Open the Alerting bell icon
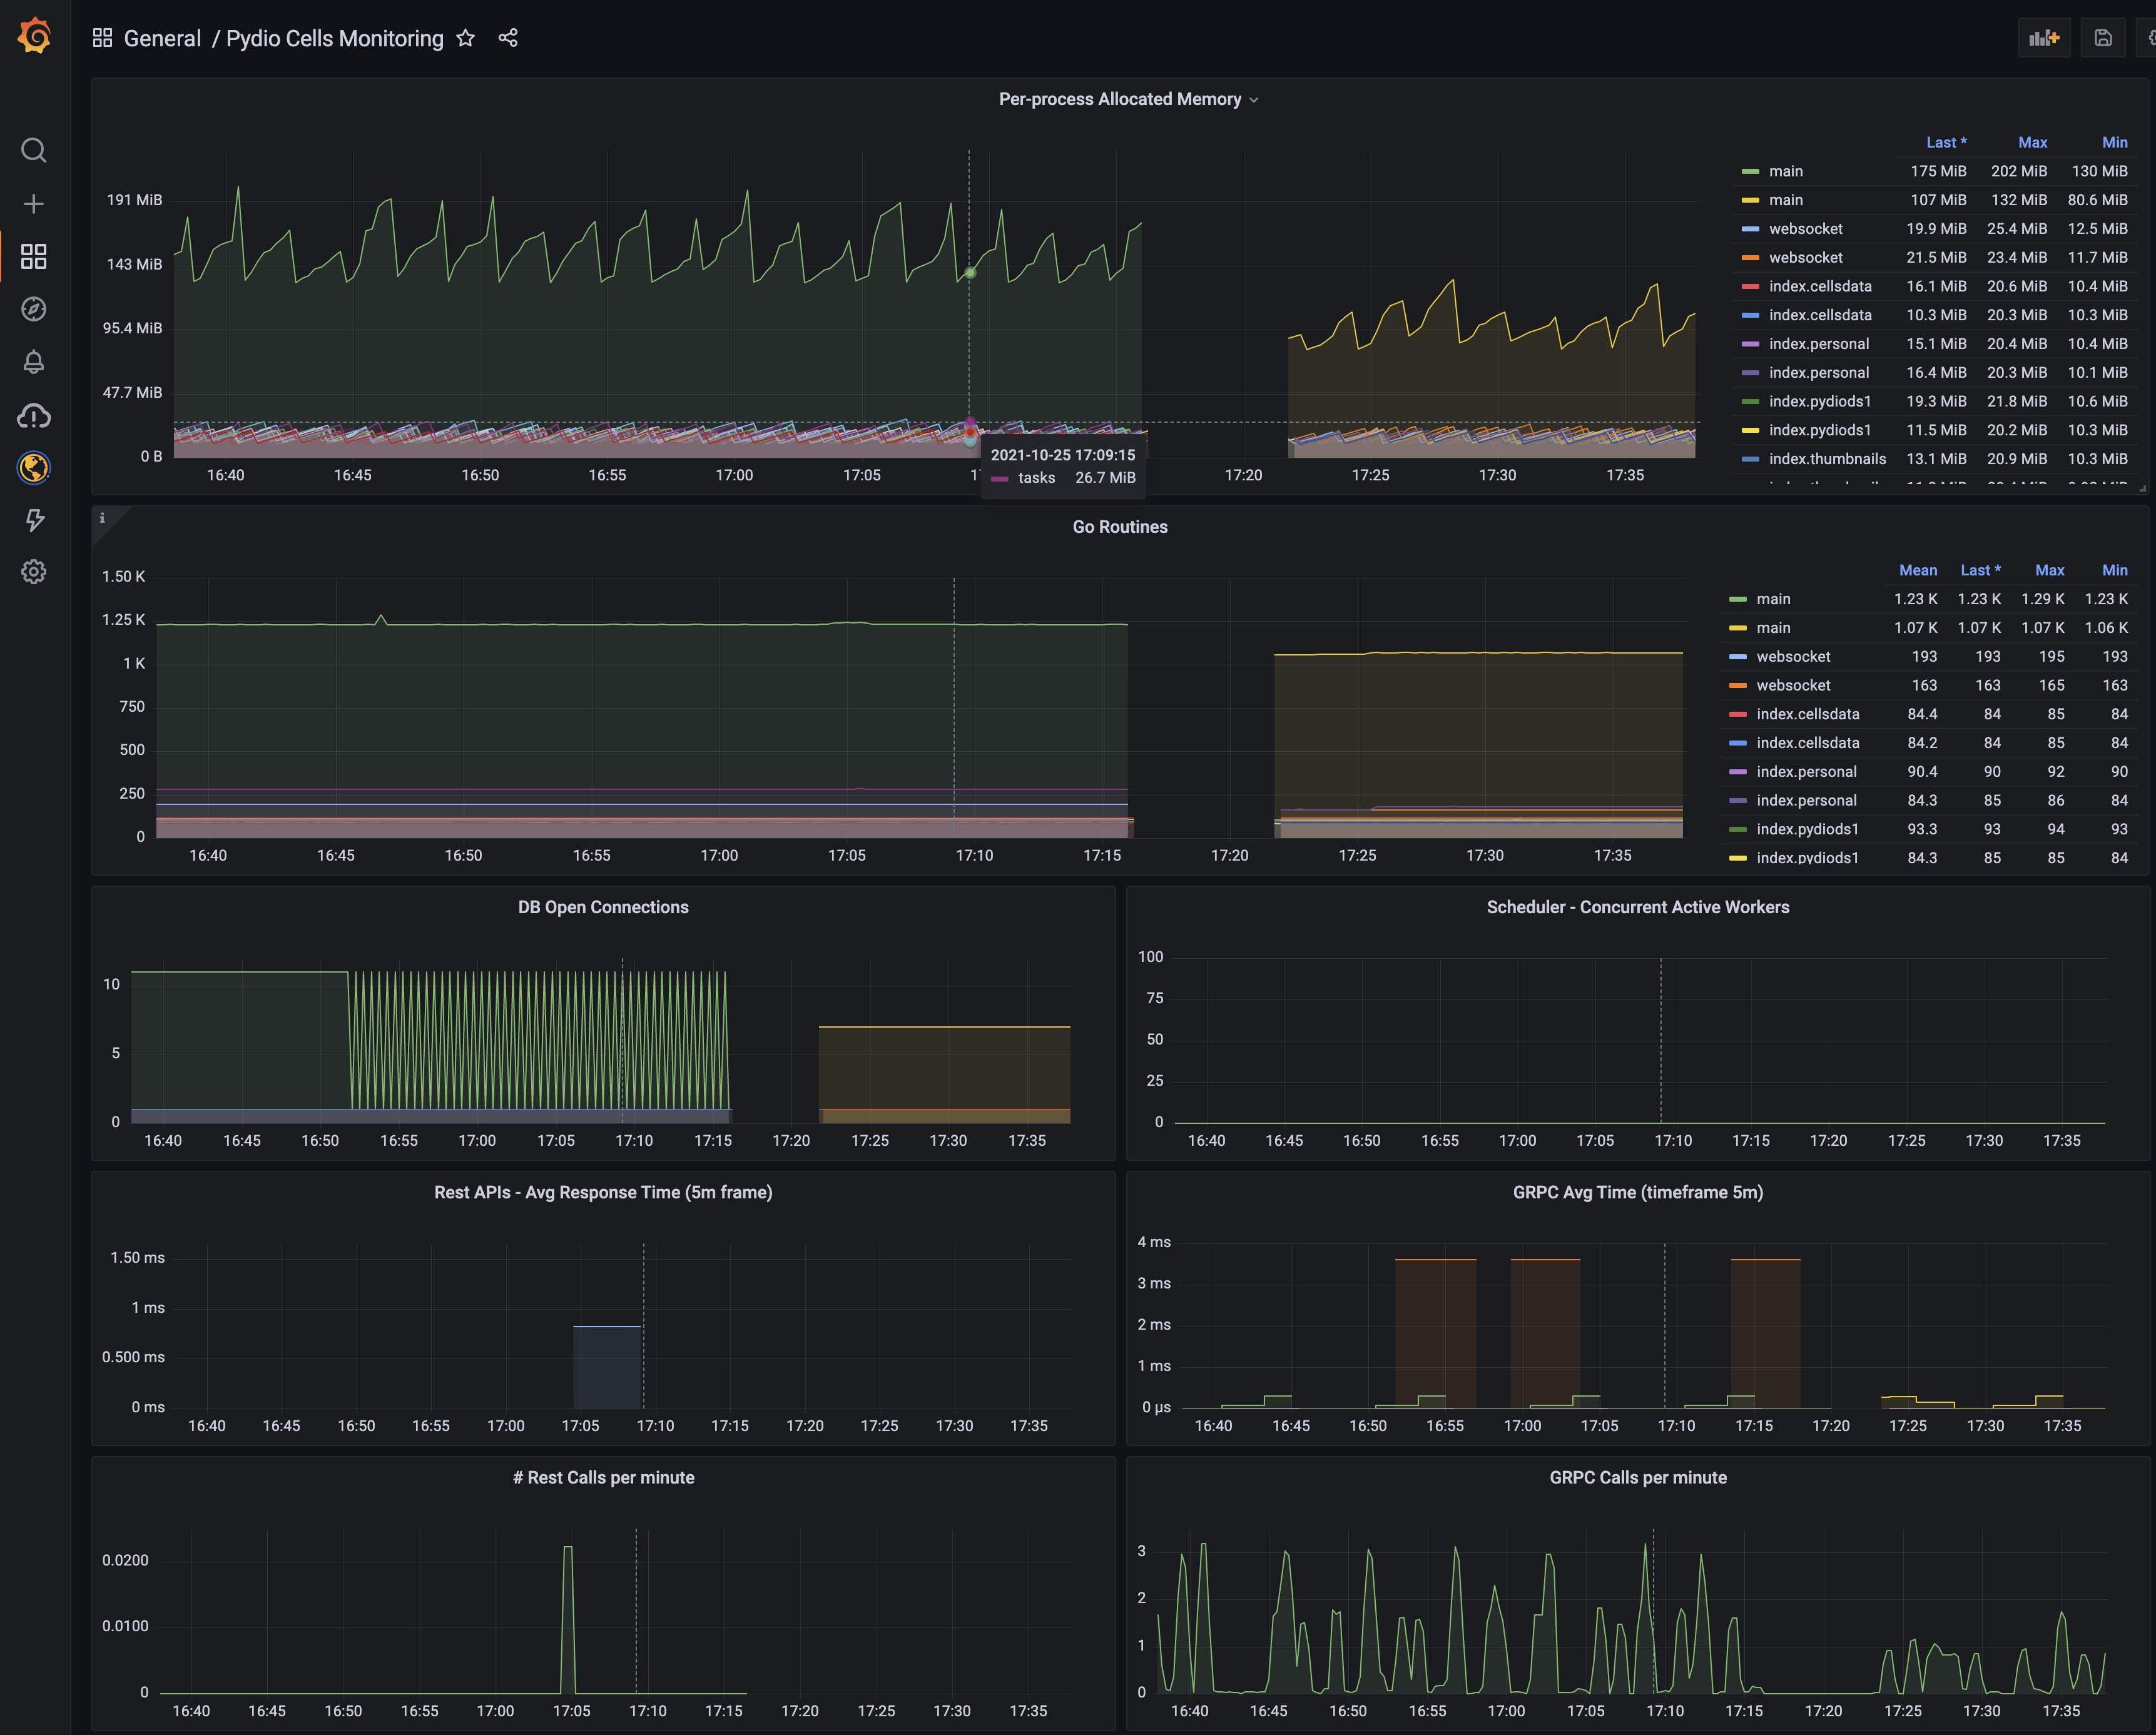 click(34, 362)
